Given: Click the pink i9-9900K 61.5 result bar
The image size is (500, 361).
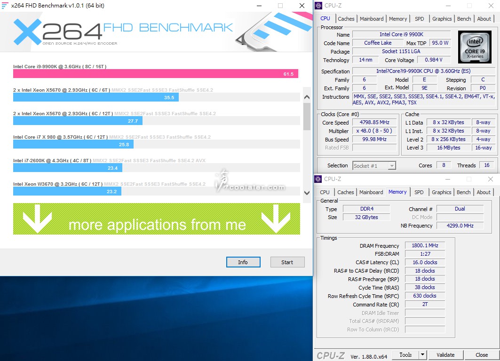Looking at the screenshot, I should pyautogui.click(x=155, y=74).
